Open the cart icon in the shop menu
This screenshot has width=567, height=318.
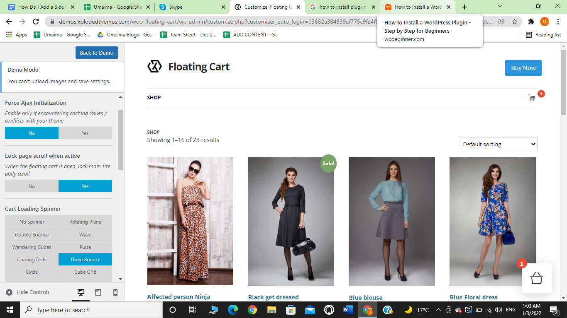click(x=532, y=98)
